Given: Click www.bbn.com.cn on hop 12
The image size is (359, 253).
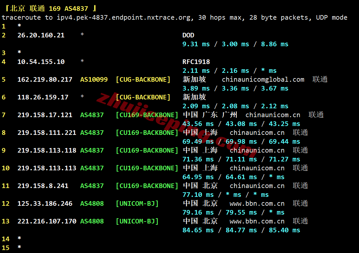Looking at the screenshot, I should point(257,203).
